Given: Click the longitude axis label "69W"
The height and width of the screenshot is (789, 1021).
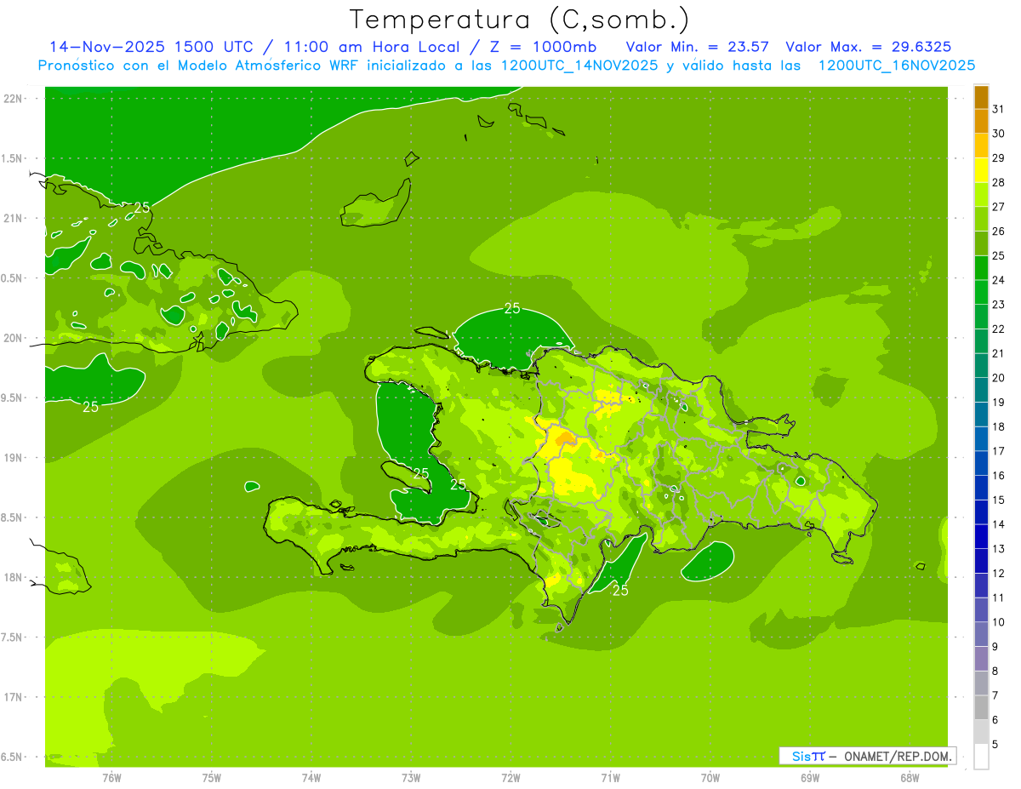Looking at the screenshot, I should [x=810, y=777].
